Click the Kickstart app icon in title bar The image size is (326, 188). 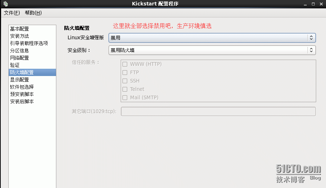[5, 4]
